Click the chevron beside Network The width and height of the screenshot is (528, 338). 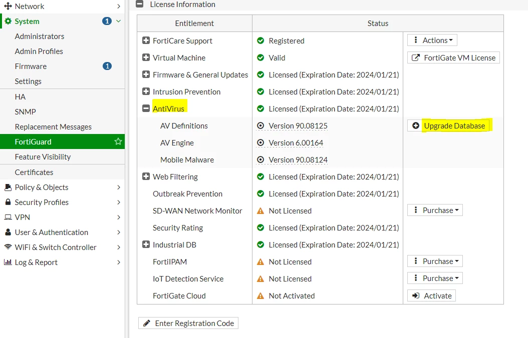119,6
